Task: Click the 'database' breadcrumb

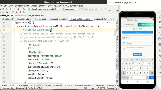Action: [19, 16]
